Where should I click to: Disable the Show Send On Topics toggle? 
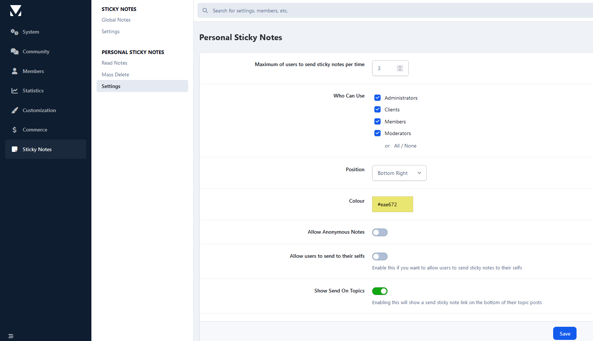(379, 291)
